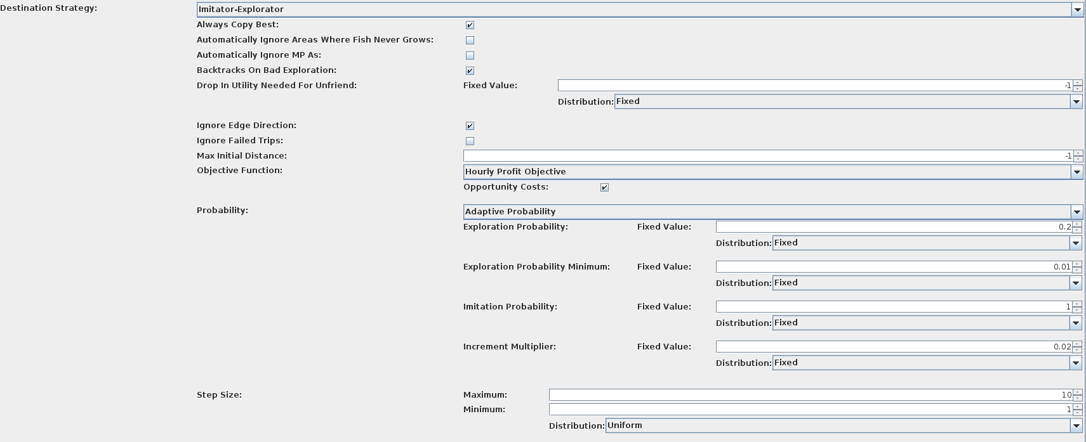Screen dimensions: 1086x442
Task: Enable Automatically Ignore MP As checkbox
Action: click(x=470, y=56)
